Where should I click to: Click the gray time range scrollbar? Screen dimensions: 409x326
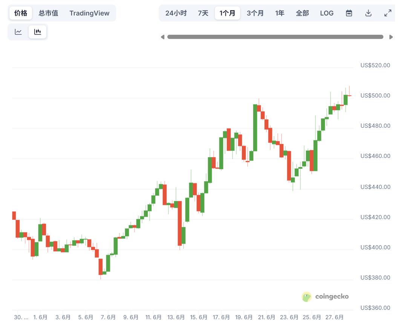tap(275, 37)
